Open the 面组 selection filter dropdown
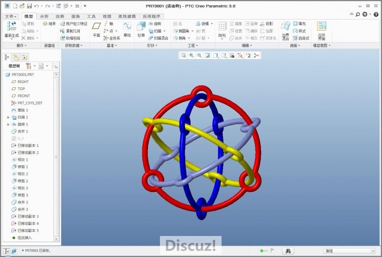 pos(350,250)
